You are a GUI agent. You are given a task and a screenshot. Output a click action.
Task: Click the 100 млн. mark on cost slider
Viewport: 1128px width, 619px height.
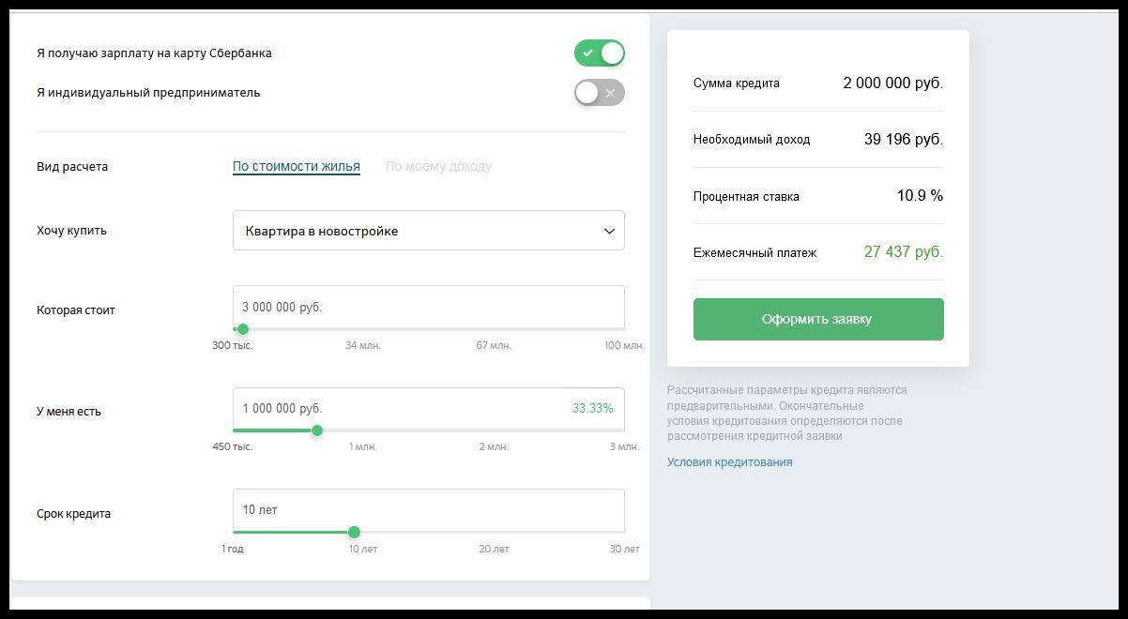click(624, 345)
